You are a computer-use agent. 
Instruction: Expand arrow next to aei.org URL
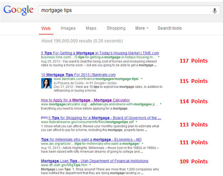[x=142, y=143]
